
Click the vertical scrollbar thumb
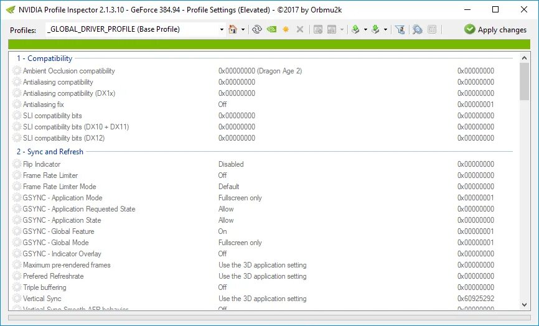[524, 81]
